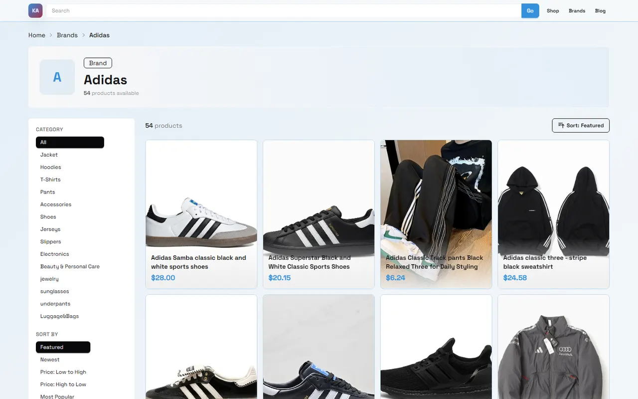This screenshot has height=399, width=638.
Task: Filter by Beauty & Personal Care category
Action: tap(70, 267)
